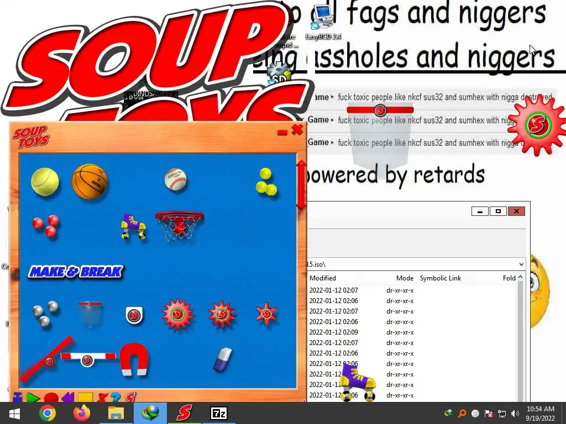Select the red and white plank toy
Viewport: 566px width, 424px height.
(x=88, y=358)
